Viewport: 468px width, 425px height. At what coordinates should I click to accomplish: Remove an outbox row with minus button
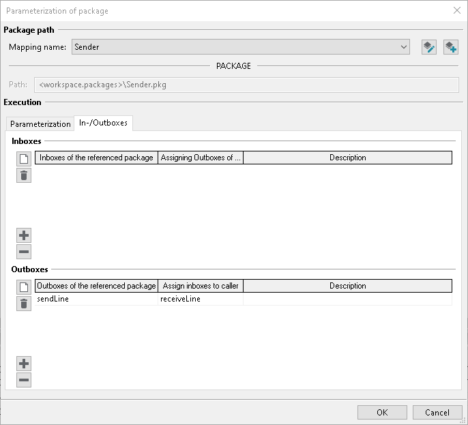24,380
